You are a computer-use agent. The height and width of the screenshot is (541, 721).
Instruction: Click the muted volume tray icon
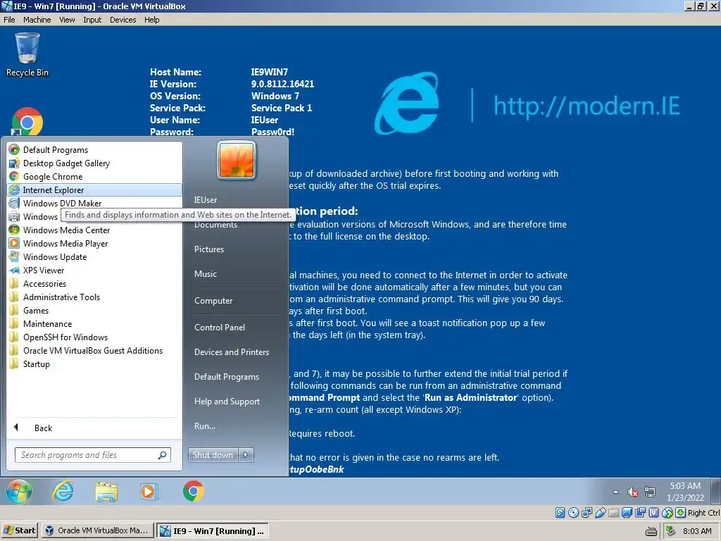point(633,492)
